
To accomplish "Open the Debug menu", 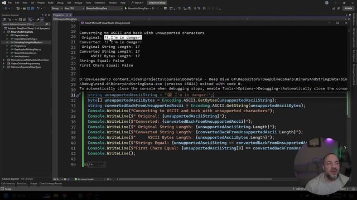I will tap(60, 3).
